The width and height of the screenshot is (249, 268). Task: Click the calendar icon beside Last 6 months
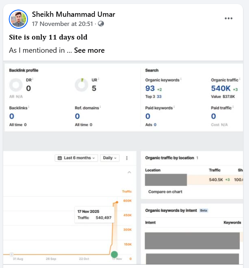point(60,158)
